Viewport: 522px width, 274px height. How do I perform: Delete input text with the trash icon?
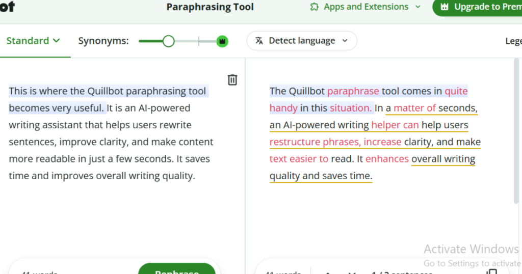(232, 80)
